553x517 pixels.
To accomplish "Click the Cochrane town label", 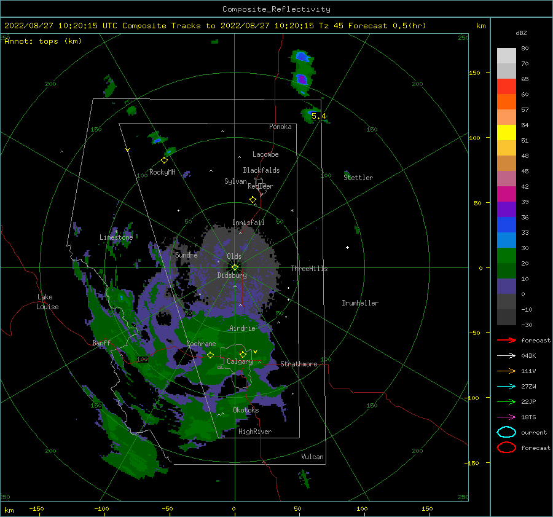I will (201, 344).
